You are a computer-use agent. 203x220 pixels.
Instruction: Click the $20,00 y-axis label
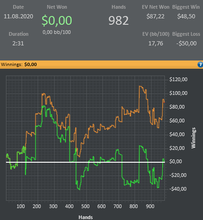point(177,148)
